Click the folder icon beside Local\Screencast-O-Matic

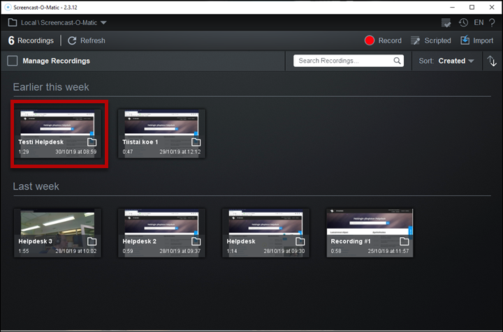pyautogui.click(x=13, y=22)
